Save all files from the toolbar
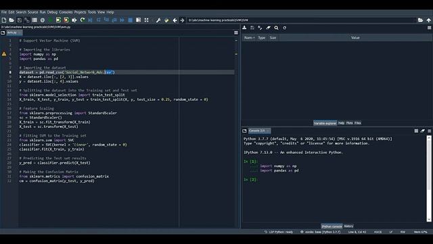Screen dimensions: 433x244 tap(27, 20)
